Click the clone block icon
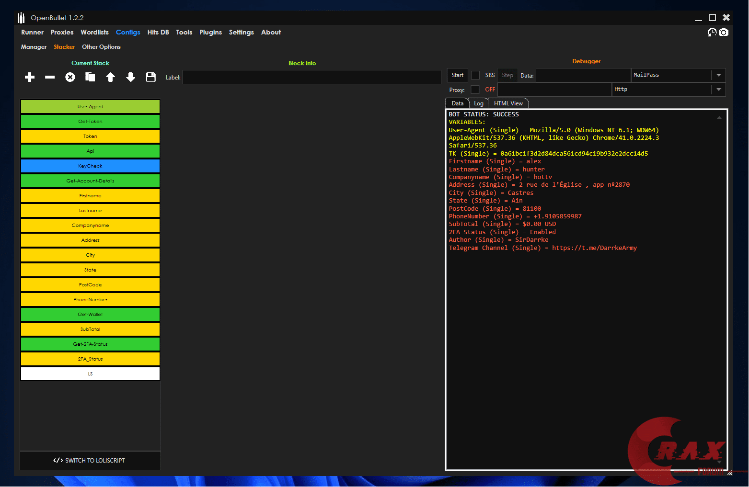 [x=90, y=77]
